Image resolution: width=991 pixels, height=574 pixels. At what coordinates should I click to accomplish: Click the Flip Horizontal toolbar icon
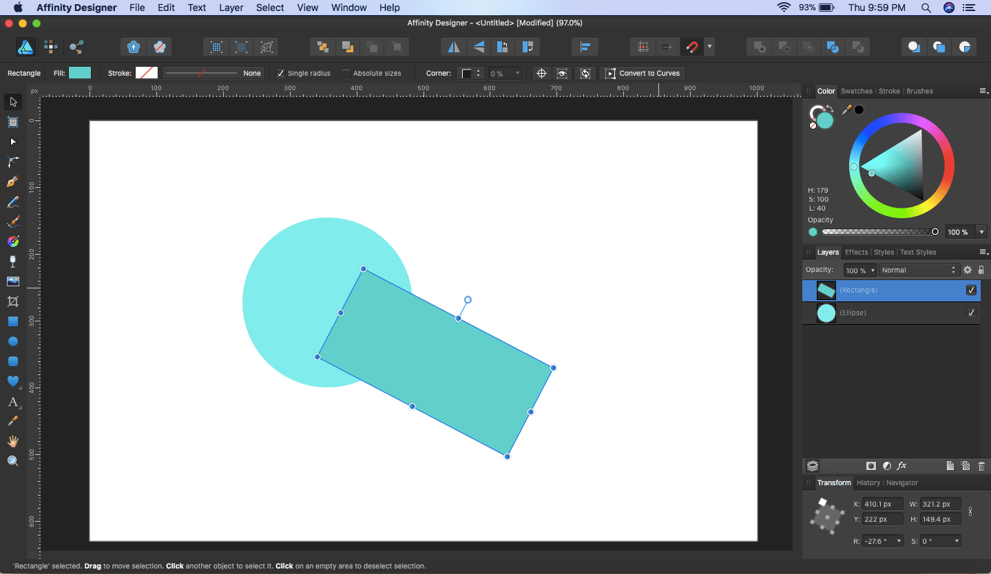click(454, 47)
